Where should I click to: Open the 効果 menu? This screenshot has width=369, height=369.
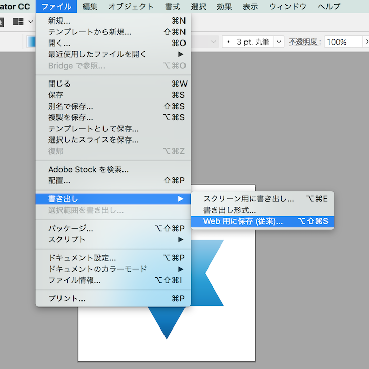pyautogui.click(x=224, y=6)
